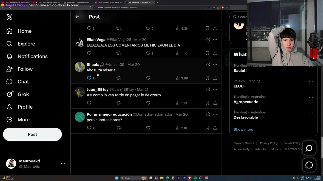323x181 pixels.
Task: Share Elian Vega's comment
Action: [215, 53]
